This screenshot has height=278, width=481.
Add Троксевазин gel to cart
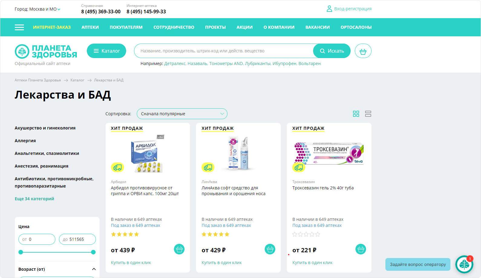pos(361,249)
